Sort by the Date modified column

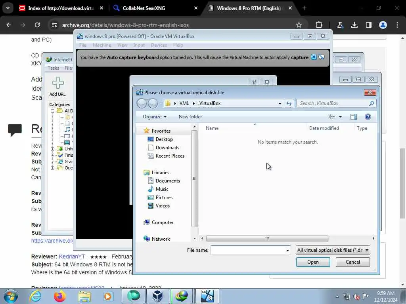click(x=324, y=128)
